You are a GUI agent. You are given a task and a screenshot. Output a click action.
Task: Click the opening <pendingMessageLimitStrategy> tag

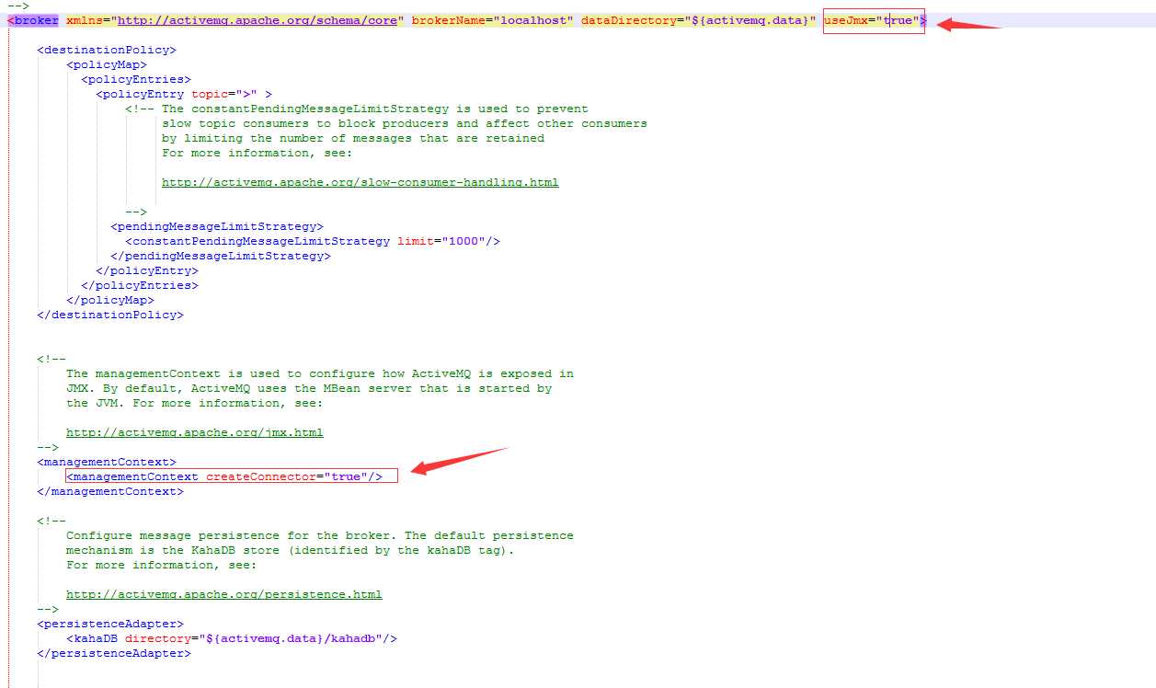tap(217, 226)
